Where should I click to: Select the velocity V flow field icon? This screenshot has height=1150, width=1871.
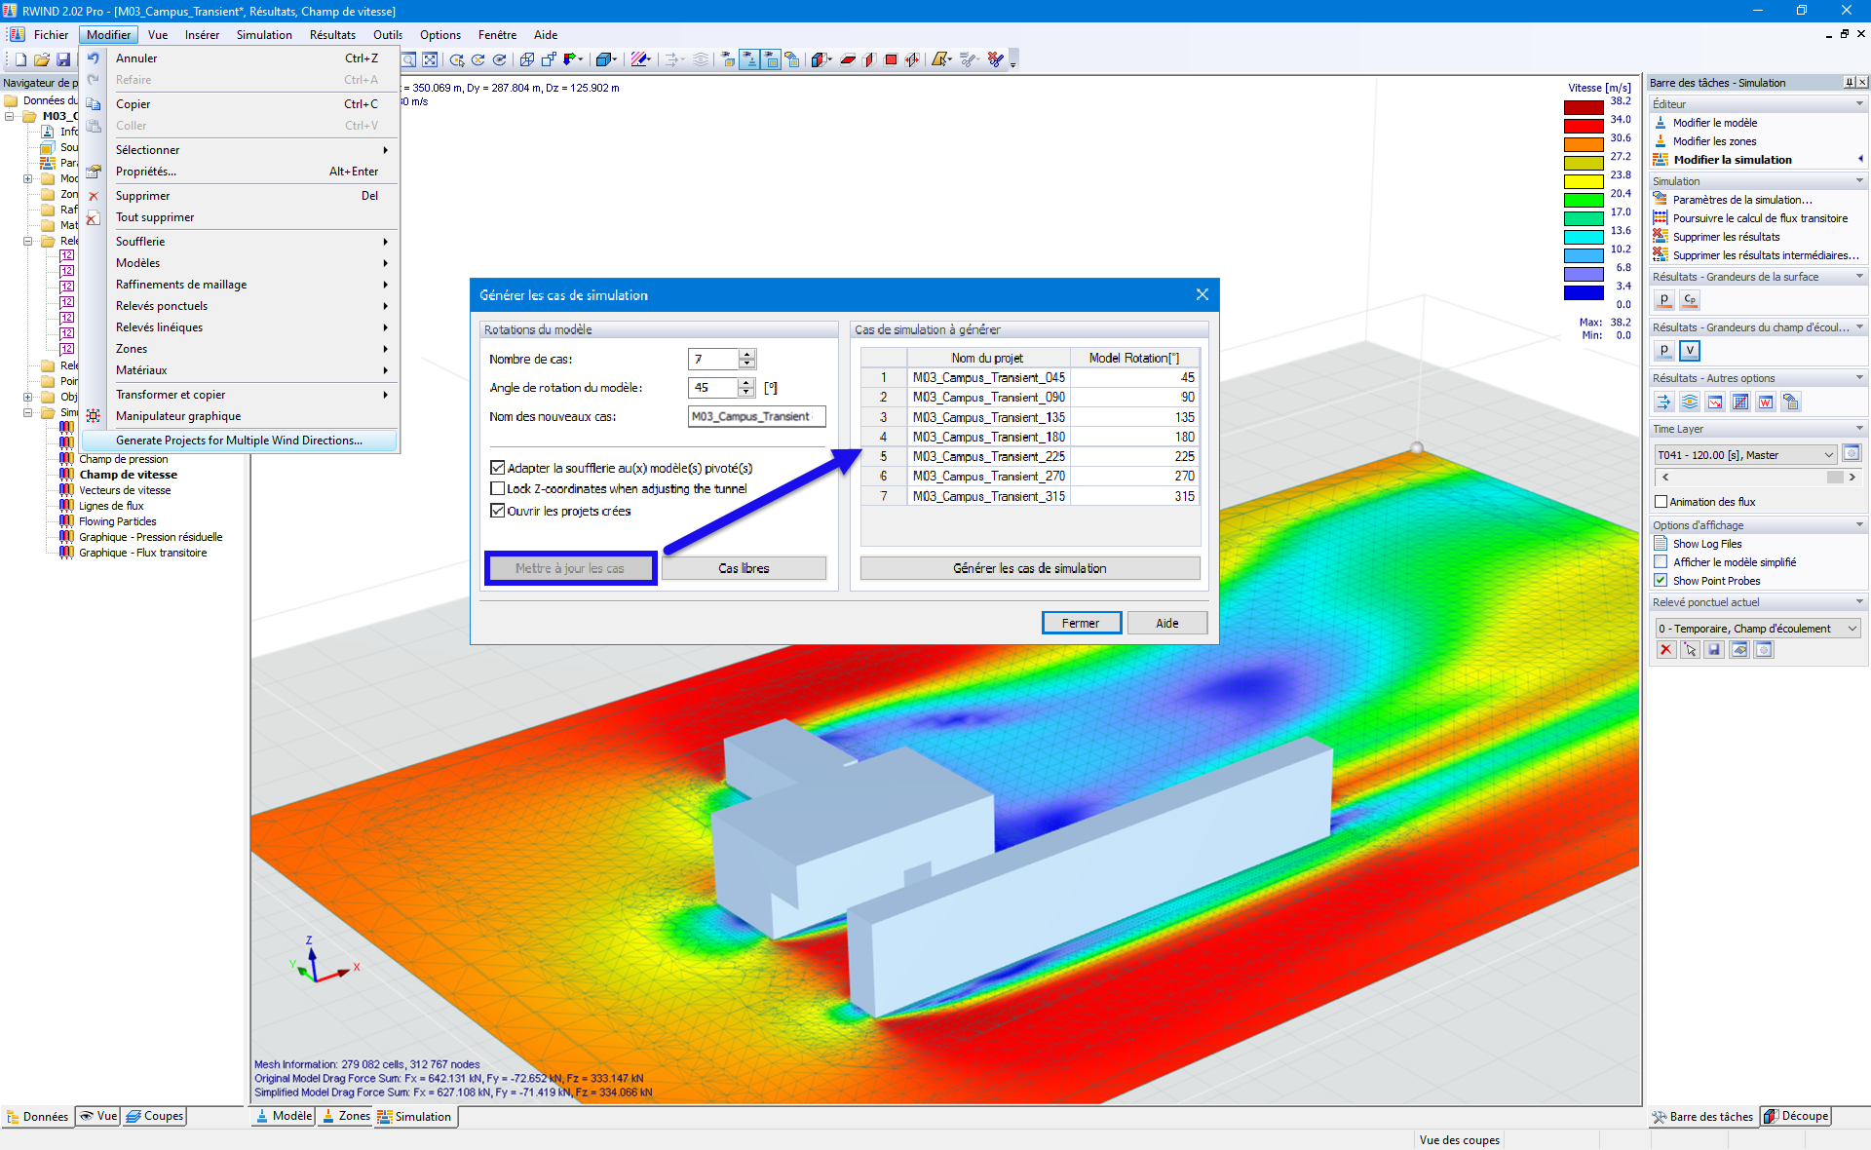[1690, 351]
